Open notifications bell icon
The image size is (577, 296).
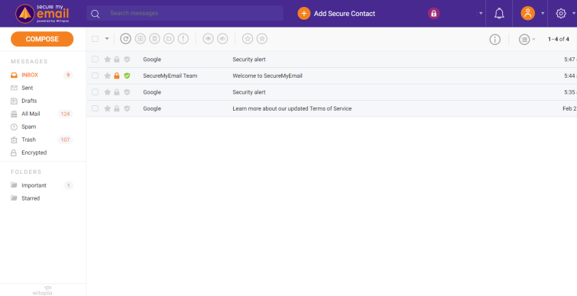(x=499, y=14)
